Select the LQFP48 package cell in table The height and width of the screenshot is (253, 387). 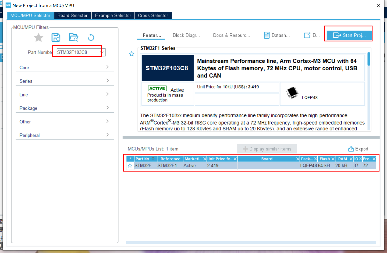click(308, 165)
